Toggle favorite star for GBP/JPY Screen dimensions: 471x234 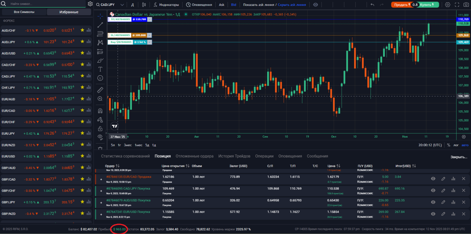[x=82, y=202]
